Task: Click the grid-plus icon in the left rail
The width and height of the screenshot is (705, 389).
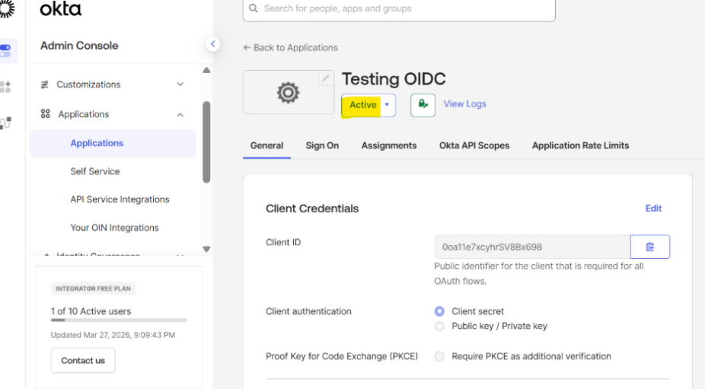Action: tap(6, 87)
